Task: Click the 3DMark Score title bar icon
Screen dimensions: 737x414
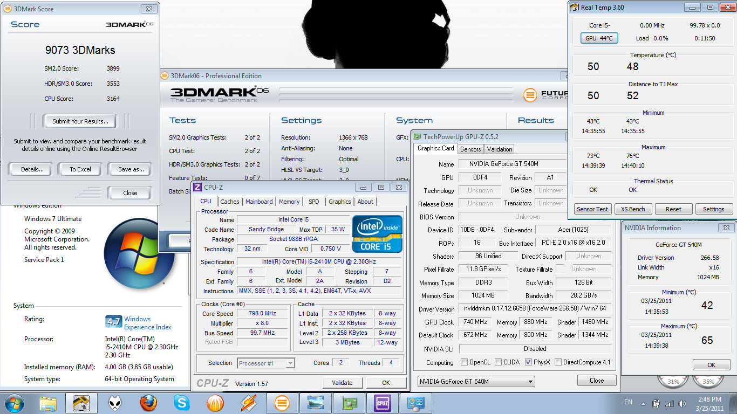Action: (7, 9)
